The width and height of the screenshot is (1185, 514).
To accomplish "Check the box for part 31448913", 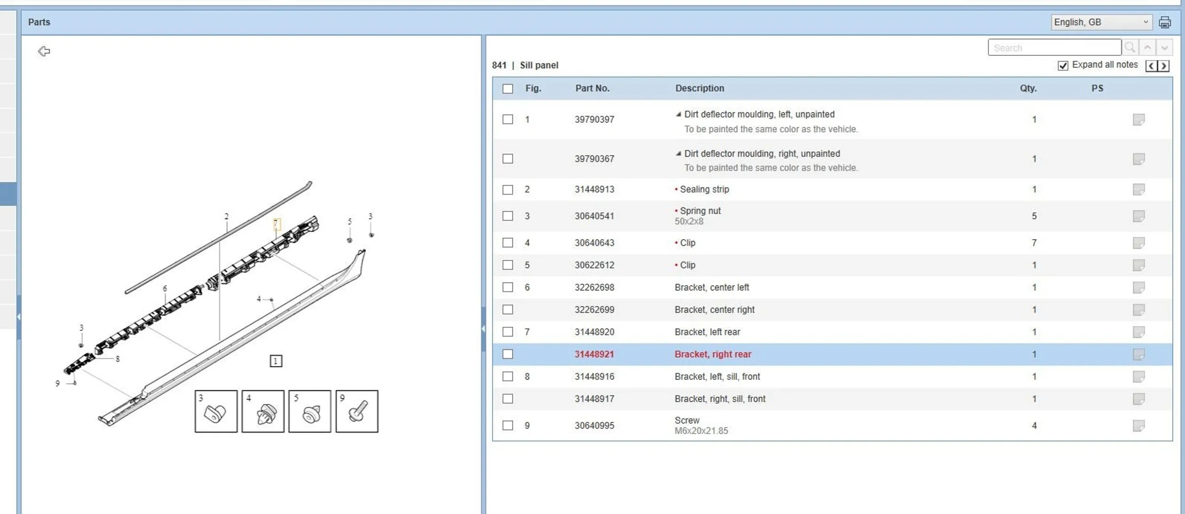I will [x=508, y=189].
